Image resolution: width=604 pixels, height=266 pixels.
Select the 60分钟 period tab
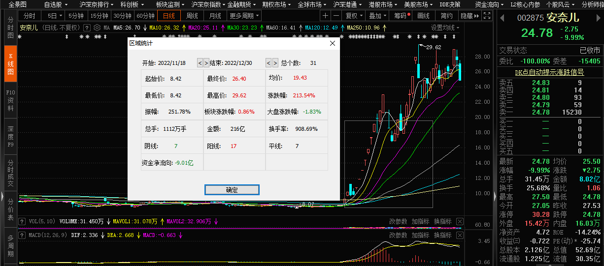(145, 16)
